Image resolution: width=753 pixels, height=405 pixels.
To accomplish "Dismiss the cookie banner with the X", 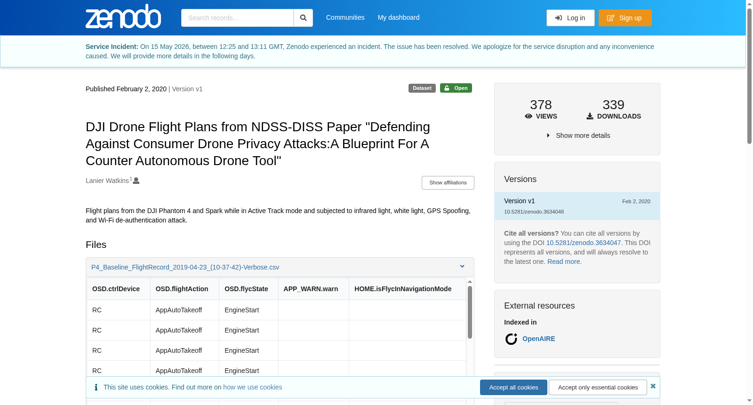I will pos(653,386).
